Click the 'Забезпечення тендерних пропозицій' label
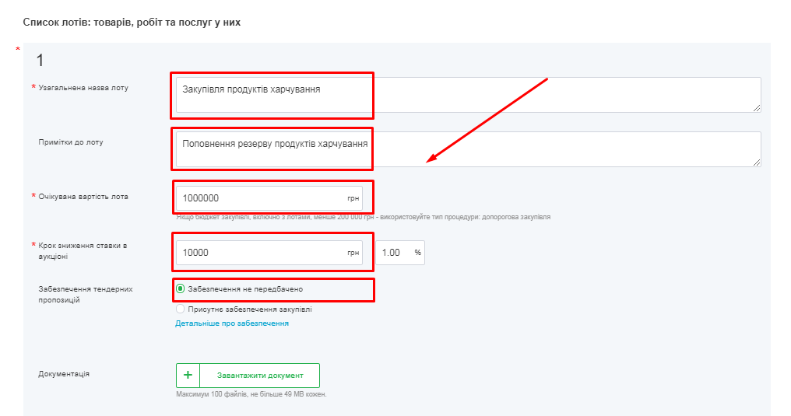The image size is (791, 416). coord(86,294)
